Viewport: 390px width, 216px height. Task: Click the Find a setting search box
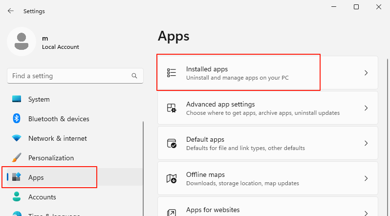68,76
